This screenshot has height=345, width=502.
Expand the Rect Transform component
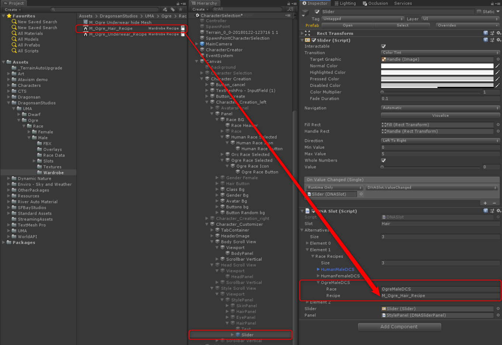pos(302,34)
